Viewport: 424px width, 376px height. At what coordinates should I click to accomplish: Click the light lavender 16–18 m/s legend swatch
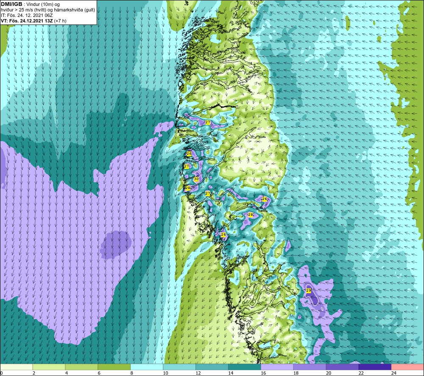pyautogui.click(x=277, y=367)
